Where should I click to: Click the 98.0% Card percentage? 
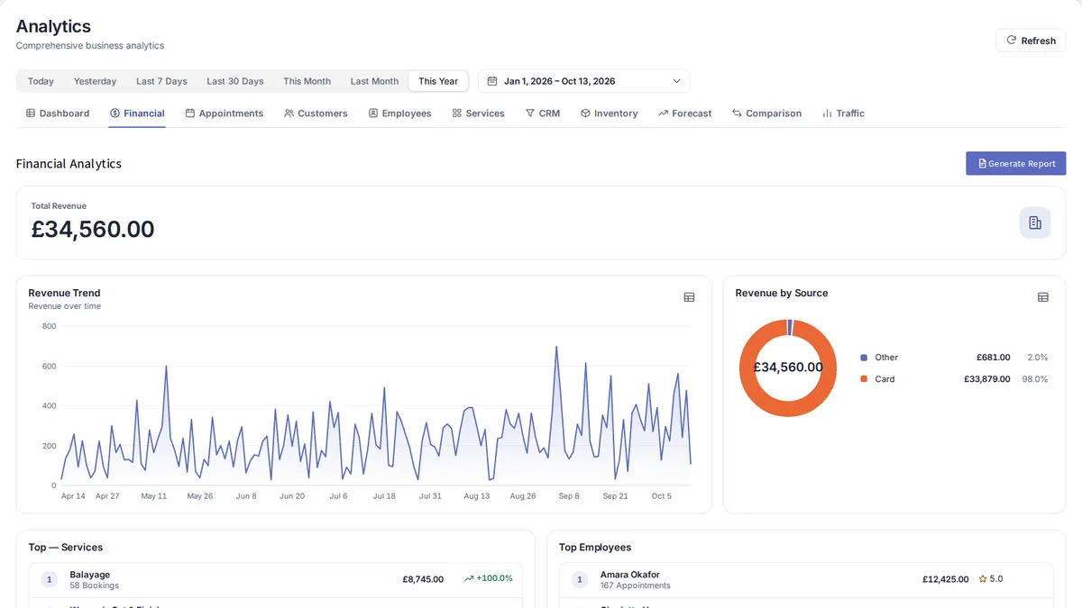[x=1034, y=379]
